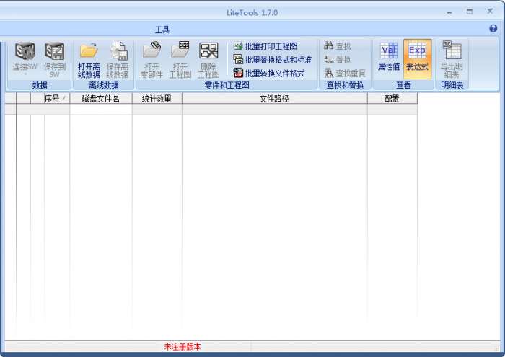The image size is (505, 357).
Task: Maximize the LiteTools window
Action: [470, 12]
